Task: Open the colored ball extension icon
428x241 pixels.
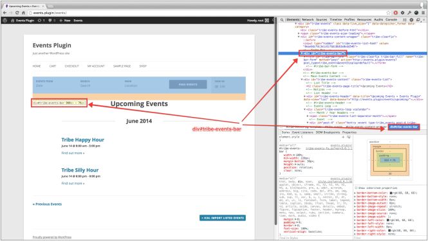Action: tap(416, 13)
